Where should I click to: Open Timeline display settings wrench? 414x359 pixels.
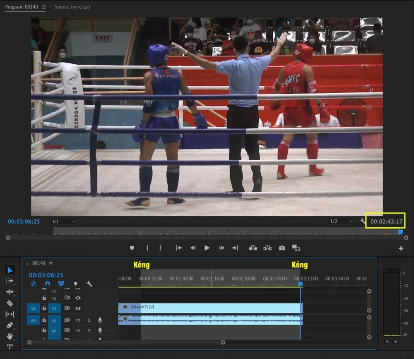point(89,284)
